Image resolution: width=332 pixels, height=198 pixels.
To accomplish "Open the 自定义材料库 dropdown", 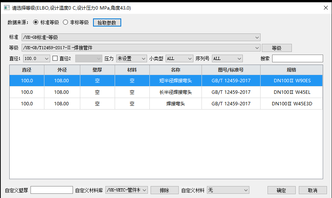I will pyautogui.click(x=127, y=190).
